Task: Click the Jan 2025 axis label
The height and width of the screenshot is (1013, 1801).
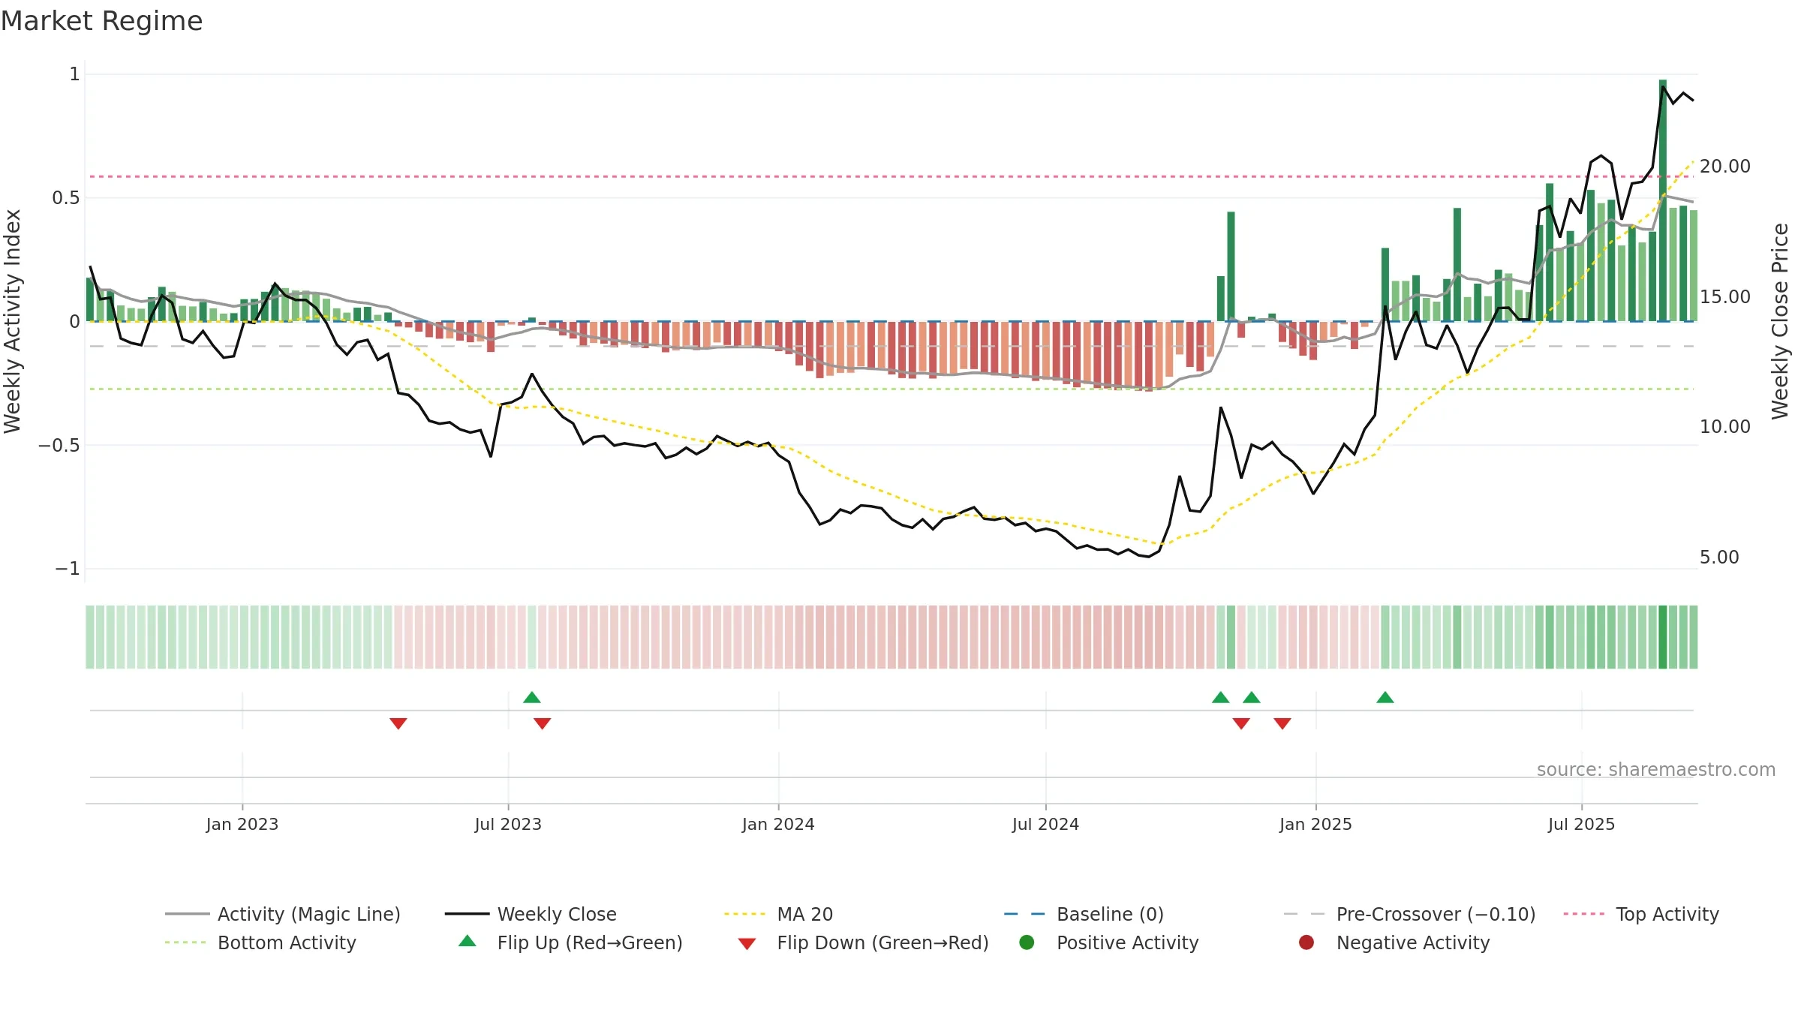Action: point(1315,824)
